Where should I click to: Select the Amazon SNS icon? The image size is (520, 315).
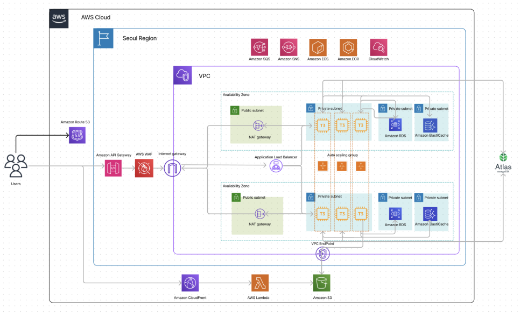click(289, 47)
